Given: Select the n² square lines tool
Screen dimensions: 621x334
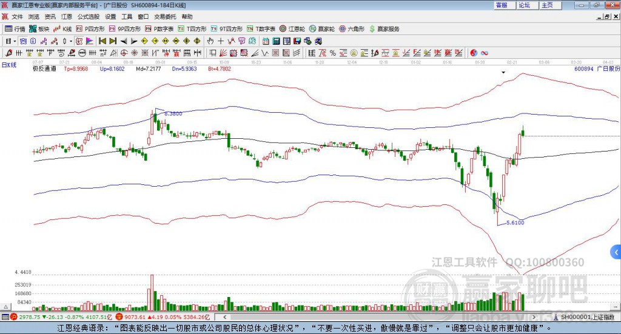Looking at the screenshot, I should coord(103,53).
